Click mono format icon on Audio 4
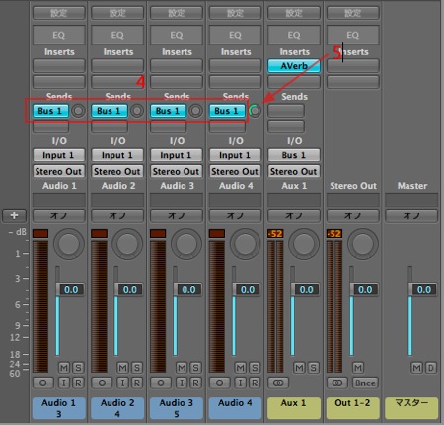Screen dimensions: 444x425 pos(220,382)
